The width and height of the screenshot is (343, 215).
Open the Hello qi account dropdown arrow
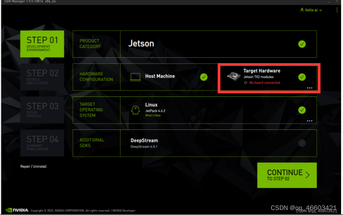point(320,10)
